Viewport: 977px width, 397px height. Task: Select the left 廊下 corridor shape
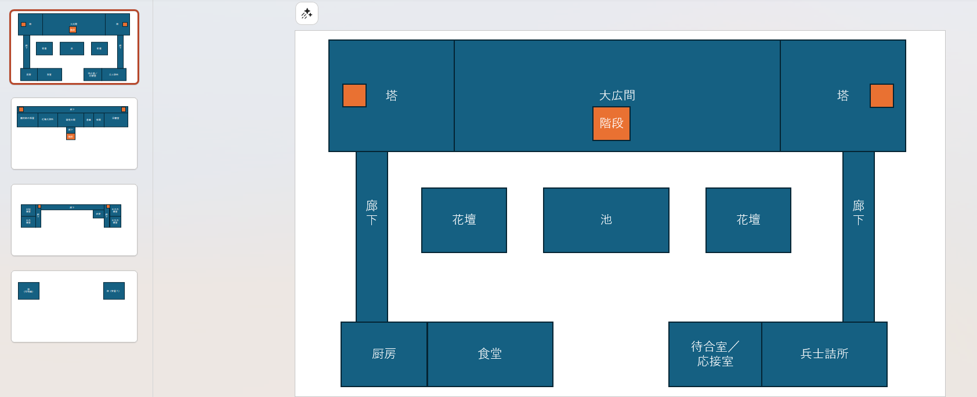(372, 237)
